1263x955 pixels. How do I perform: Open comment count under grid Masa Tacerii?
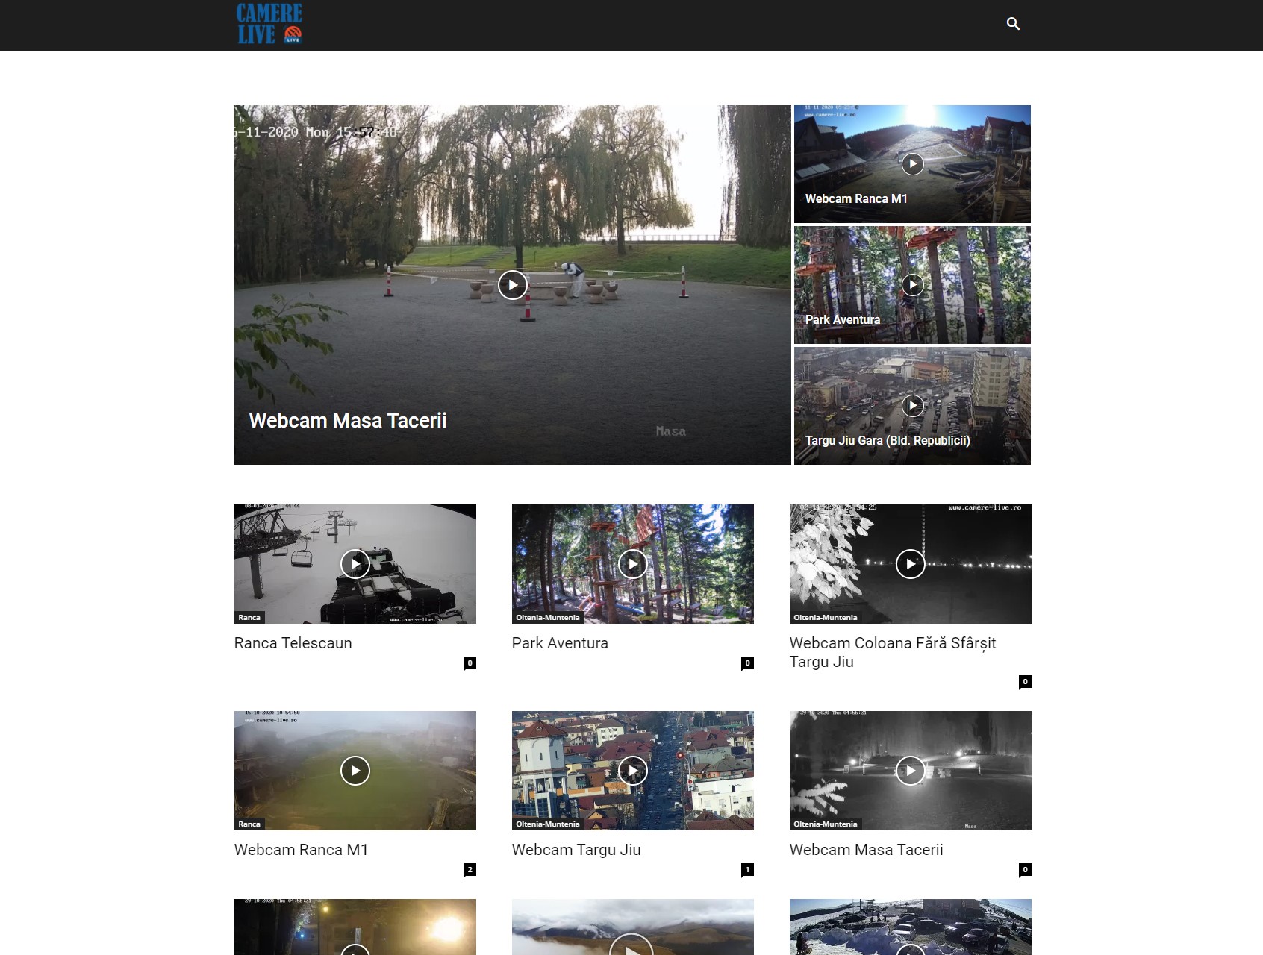point(1025,870)
